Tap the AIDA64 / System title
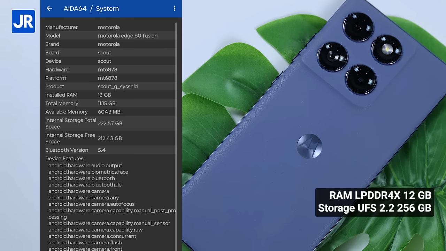 91,9
